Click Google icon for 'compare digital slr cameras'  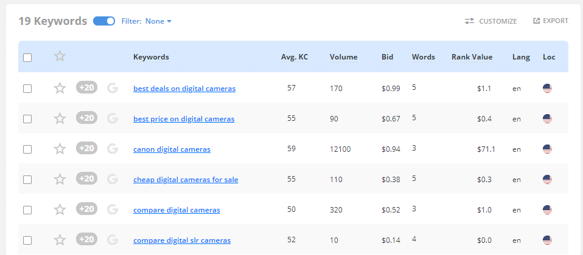point(112,240)
